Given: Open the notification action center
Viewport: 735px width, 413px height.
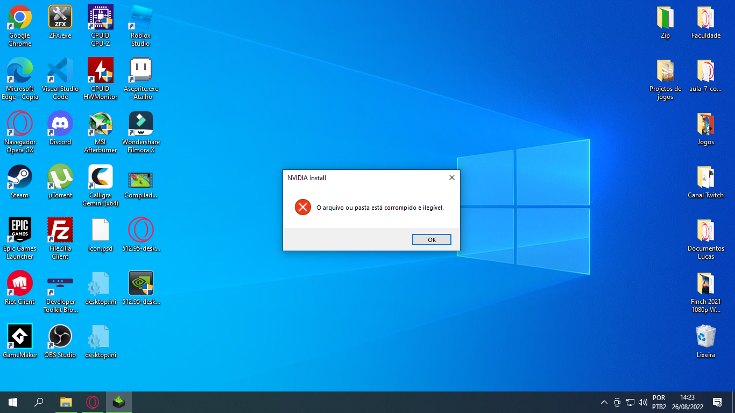Looking at the screenshot, I should [717, 402].
